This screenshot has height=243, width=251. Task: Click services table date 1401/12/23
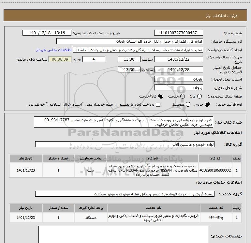[26, 218]
